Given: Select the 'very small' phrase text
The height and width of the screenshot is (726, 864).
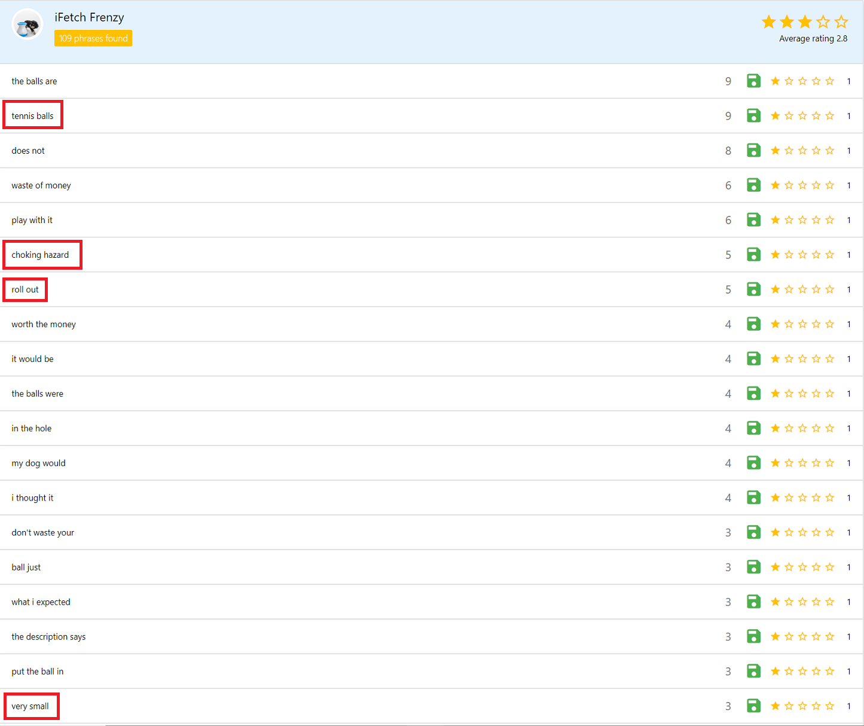Looking at the screenshot, I should click(30, 706).
